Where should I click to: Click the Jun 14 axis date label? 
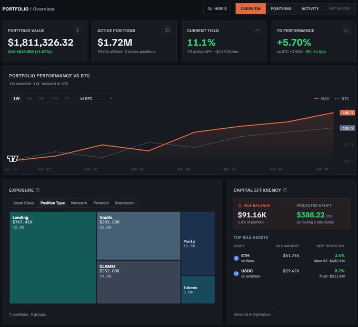(x=183, y=169)
